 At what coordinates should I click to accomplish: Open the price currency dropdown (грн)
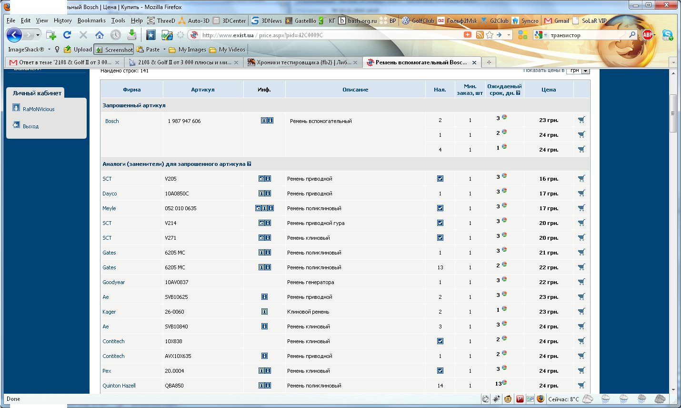click(x=585, y=71)
